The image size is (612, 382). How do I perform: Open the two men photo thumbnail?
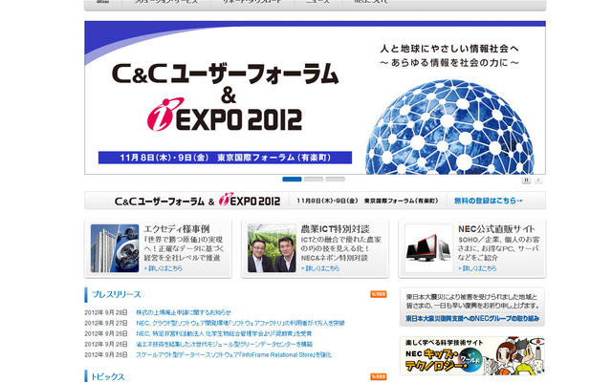(x=272, y=248)
